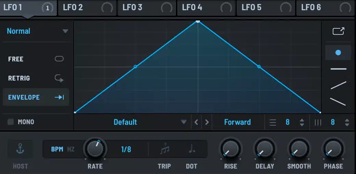Click the vertical grid value 8

pyautogui.click(x=333, y=122)
